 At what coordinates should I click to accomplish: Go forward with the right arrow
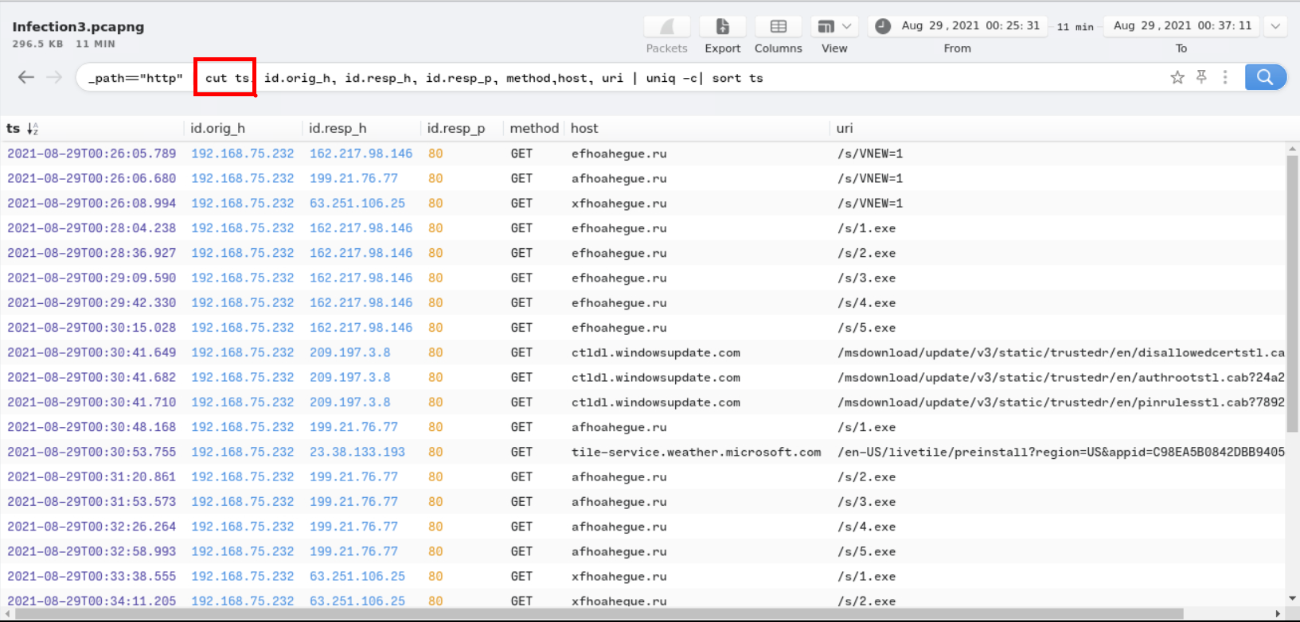pyautogui.click(x=54, y=77)
